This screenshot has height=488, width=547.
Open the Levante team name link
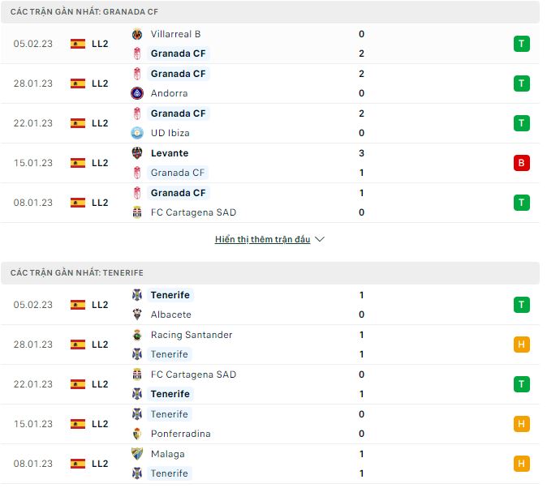170,153
